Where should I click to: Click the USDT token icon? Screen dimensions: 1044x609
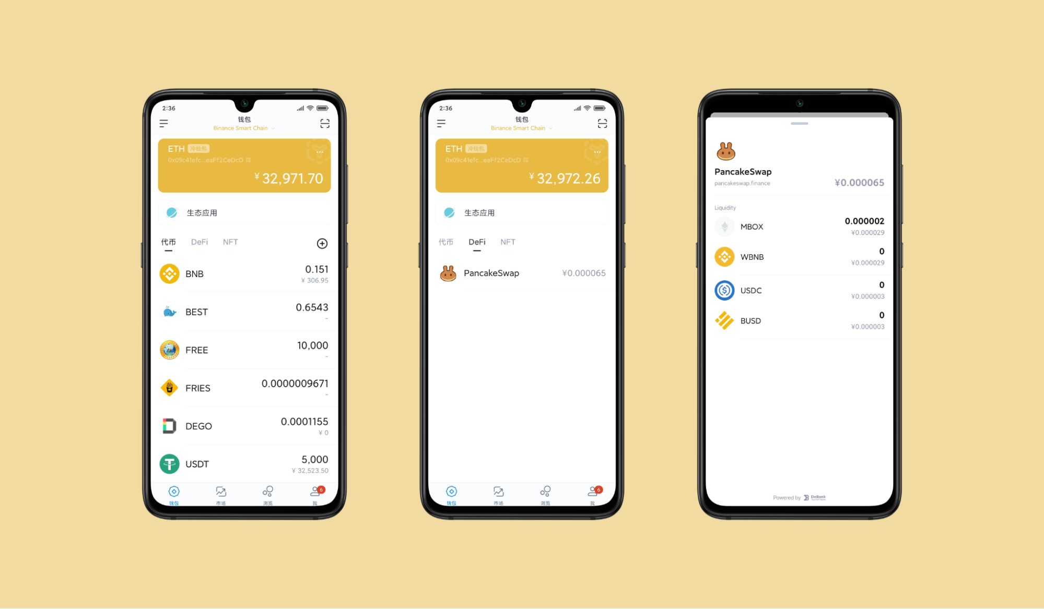pos(169,464)
